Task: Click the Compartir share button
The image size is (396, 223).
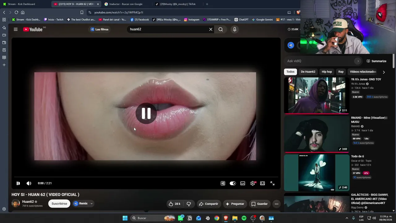Action: 209,204
